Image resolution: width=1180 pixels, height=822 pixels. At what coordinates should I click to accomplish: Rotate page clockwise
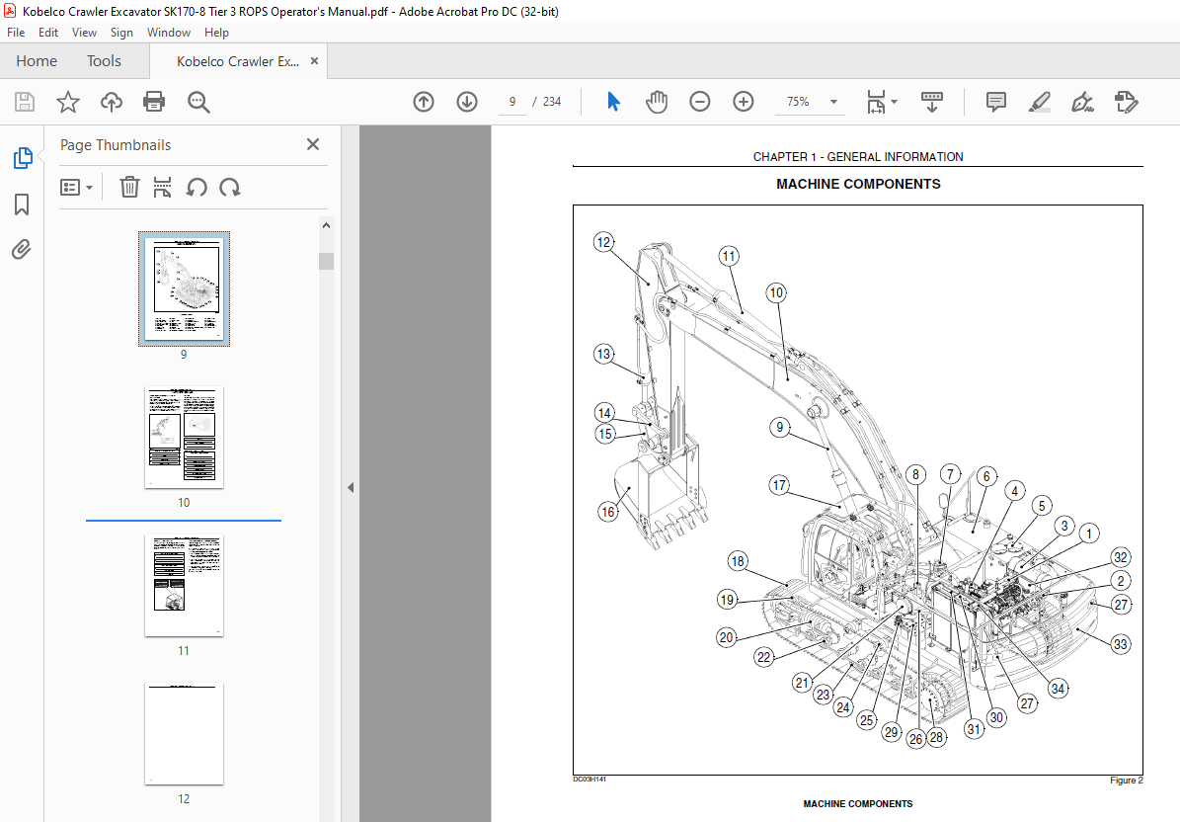point(229,187)
